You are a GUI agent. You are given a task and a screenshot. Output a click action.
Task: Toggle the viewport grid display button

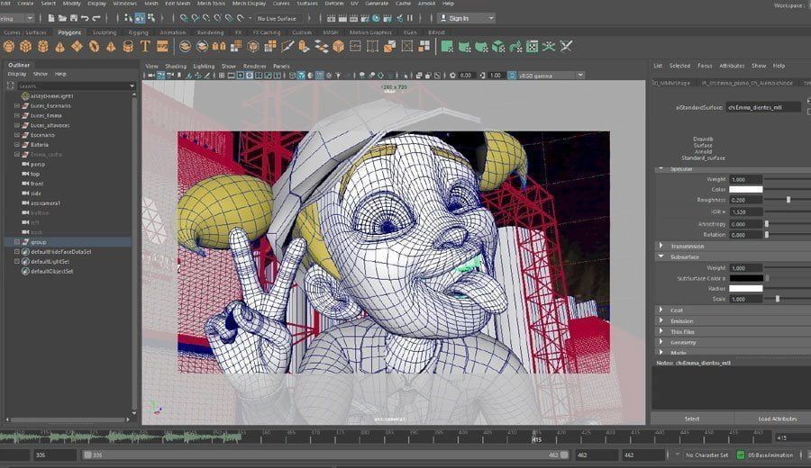point(222,76)
